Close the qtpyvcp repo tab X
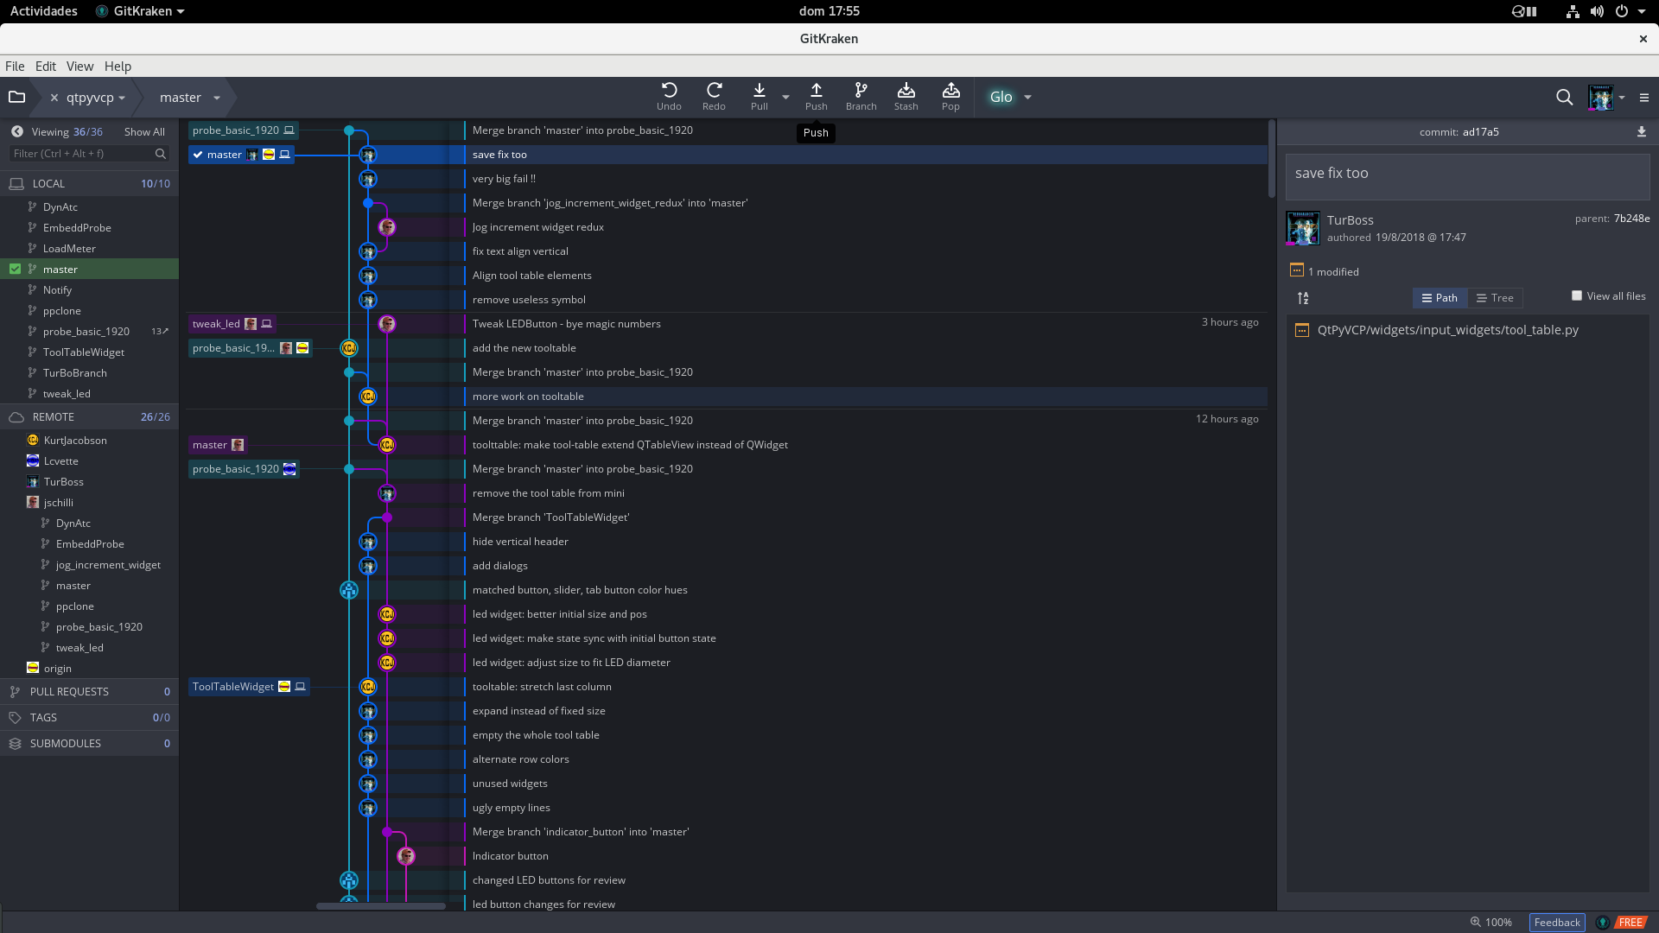 (54, 98)
